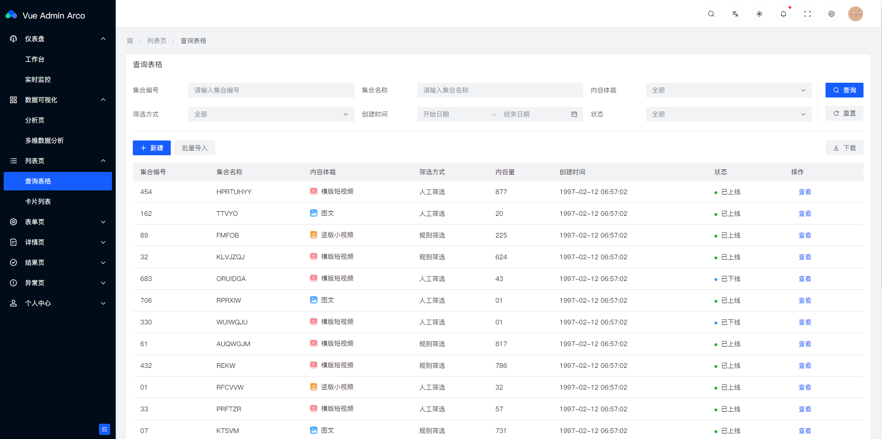Click dashboard icon beside 仪表盘

13,39
